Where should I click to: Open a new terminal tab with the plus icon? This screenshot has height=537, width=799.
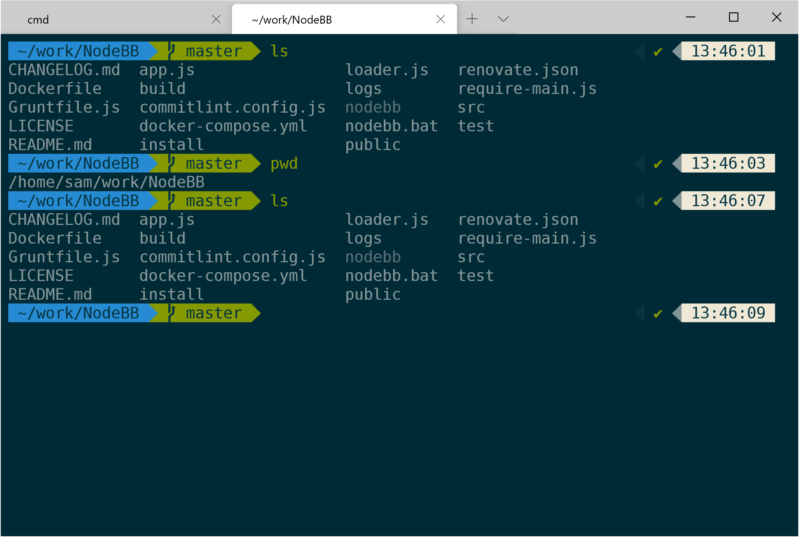click(x=472, y=18)
